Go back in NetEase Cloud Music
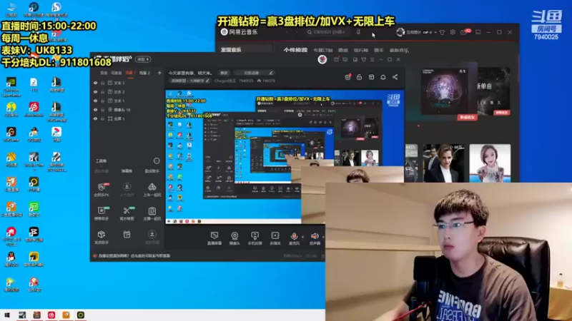 pyautogui.click(x=287, y=32)
